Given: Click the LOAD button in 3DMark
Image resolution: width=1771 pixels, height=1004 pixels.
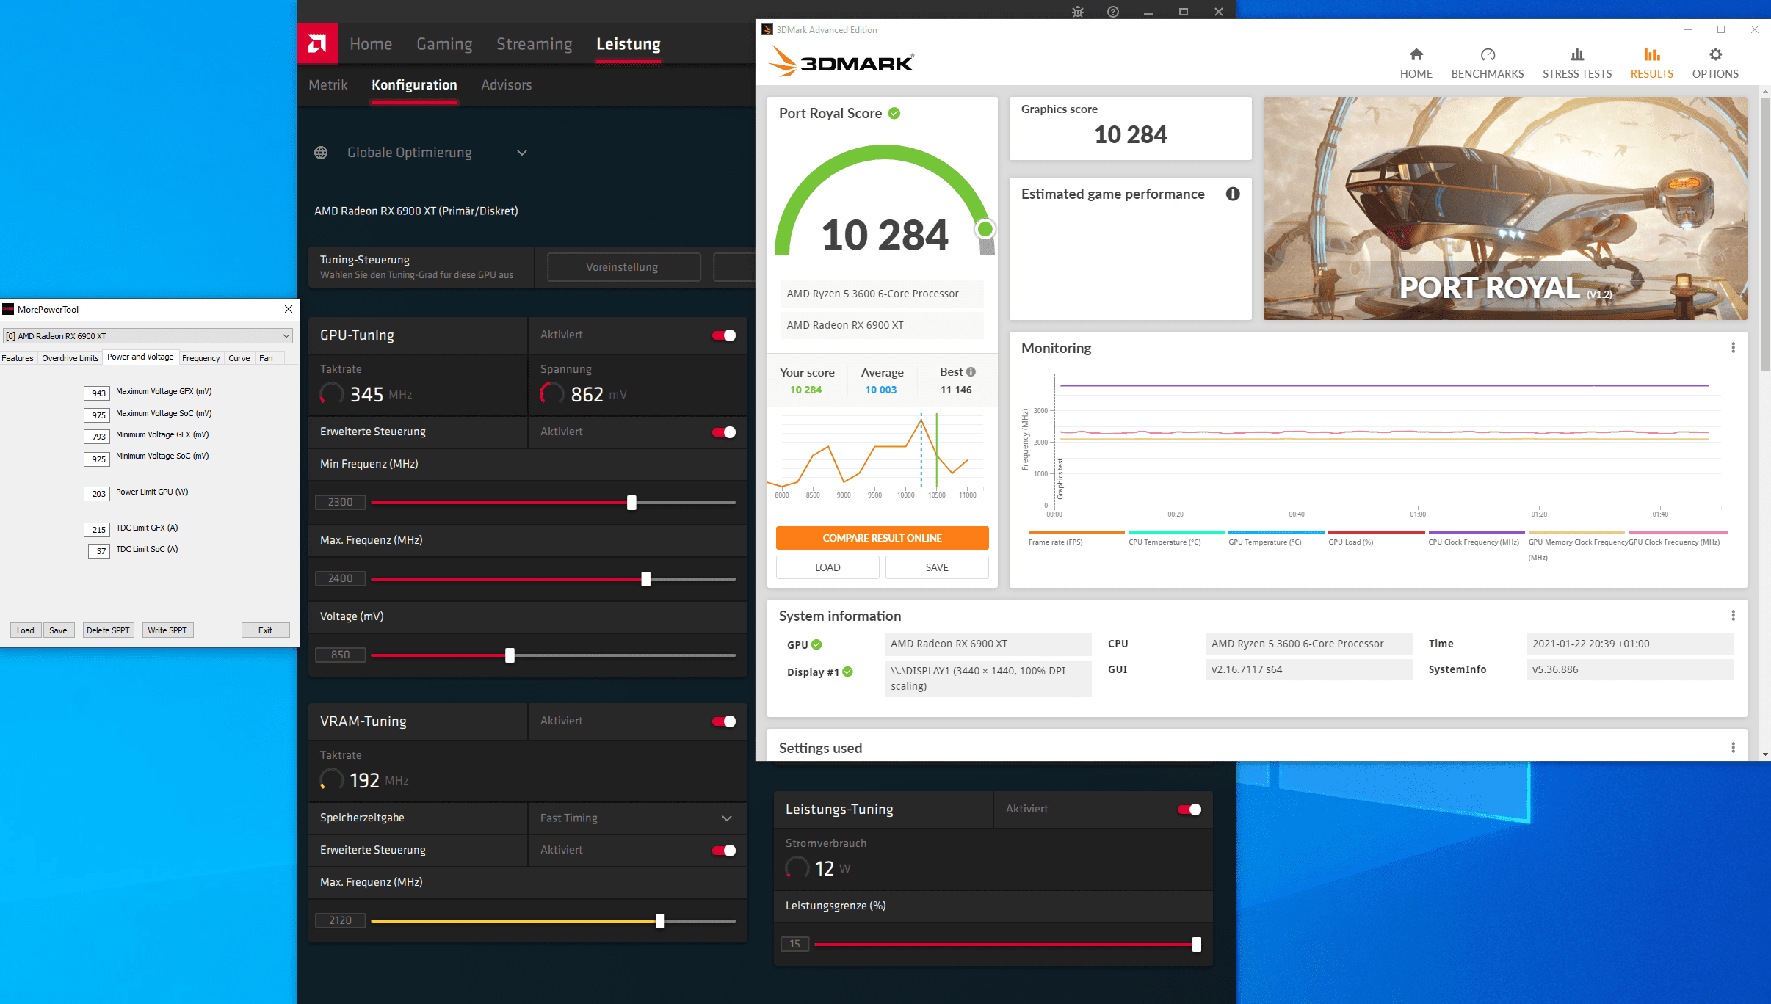Looking at the screenshot, I should pyautogui.click(x=827, y=567).
